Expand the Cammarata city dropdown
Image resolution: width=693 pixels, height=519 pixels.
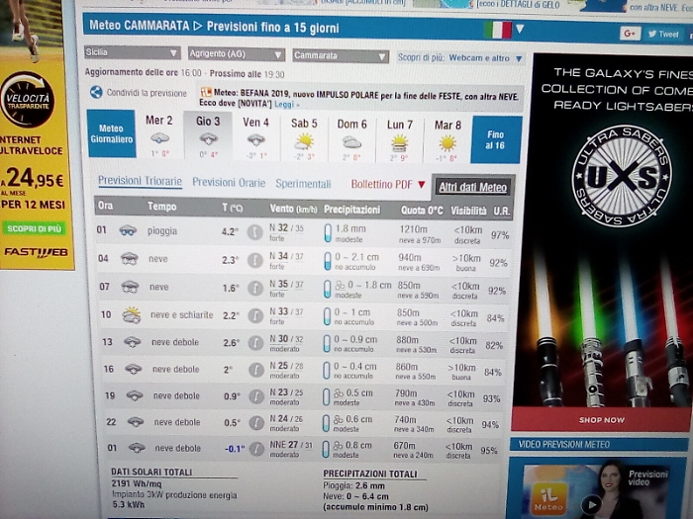point(340,55)
